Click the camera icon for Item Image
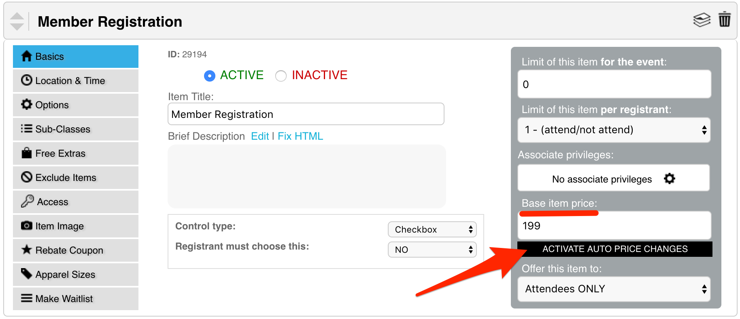Viewport: 740px width, 319px height. [26, 225]
